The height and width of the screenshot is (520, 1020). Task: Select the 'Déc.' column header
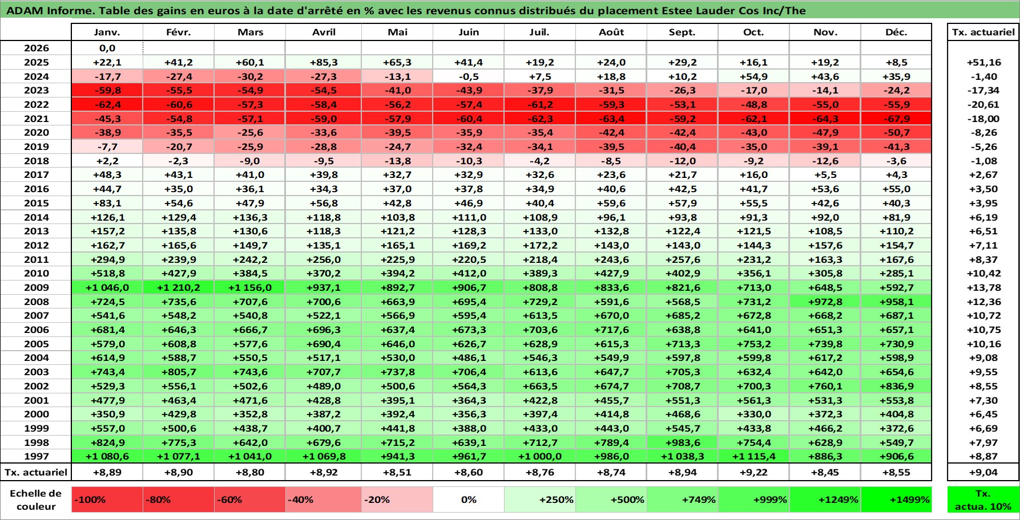(896, 32)
